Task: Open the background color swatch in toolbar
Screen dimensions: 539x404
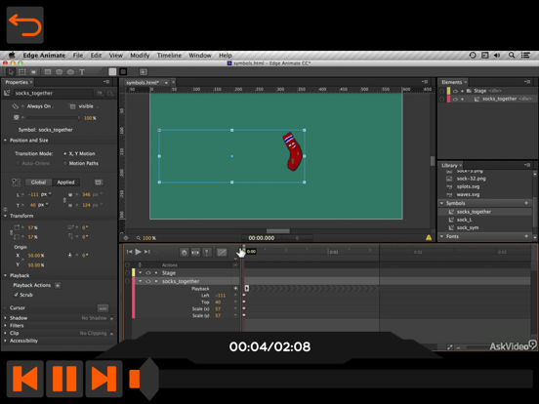Action: [112, 71]
